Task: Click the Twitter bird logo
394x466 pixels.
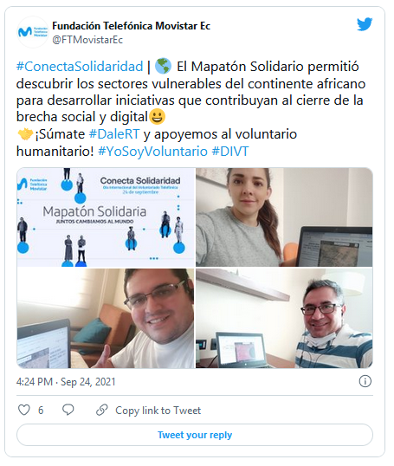Action: pos(365,24)
